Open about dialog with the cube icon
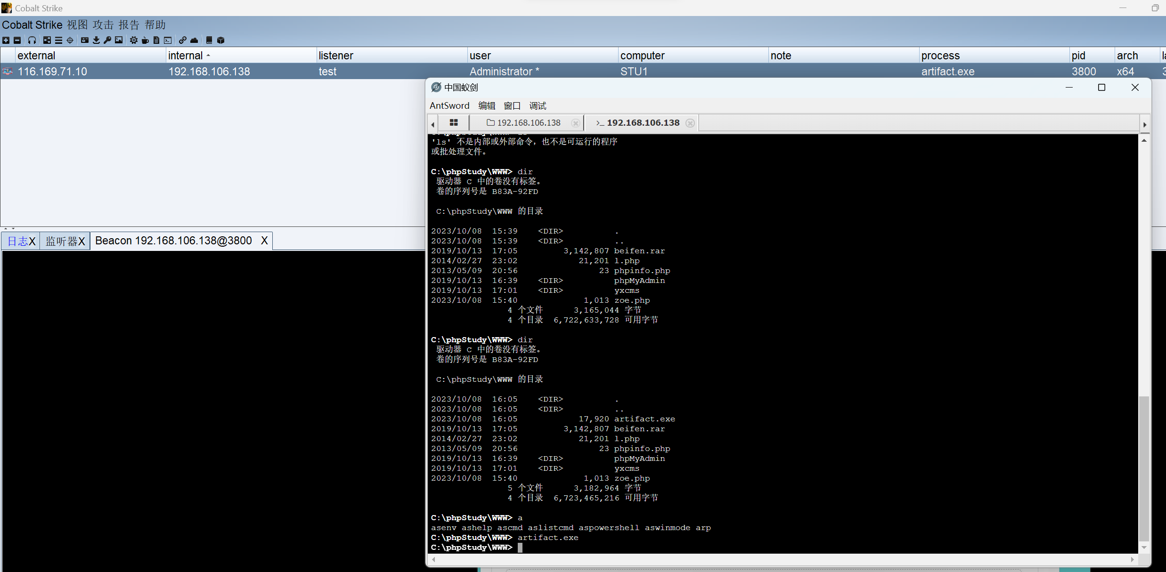1166x572 pixels. tap(220, 40)
